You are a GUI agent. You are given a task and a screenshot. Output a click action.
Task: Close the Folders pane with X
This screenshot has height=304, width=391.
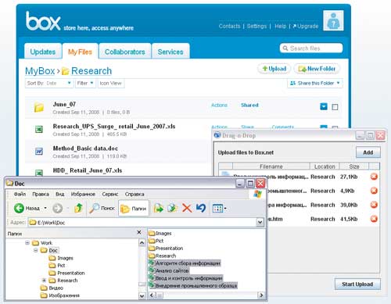tap(139, 232)
